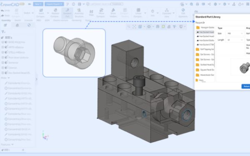Click the Redo button

[x=5, y=16]
